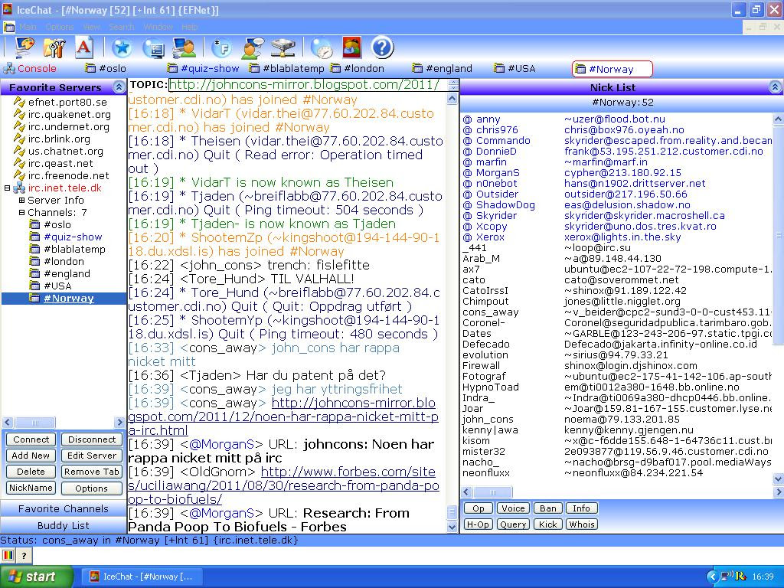Screen dimensions: 784x588
Task: Click the IceChat icon in menu bar
Action: click(8, 27)
